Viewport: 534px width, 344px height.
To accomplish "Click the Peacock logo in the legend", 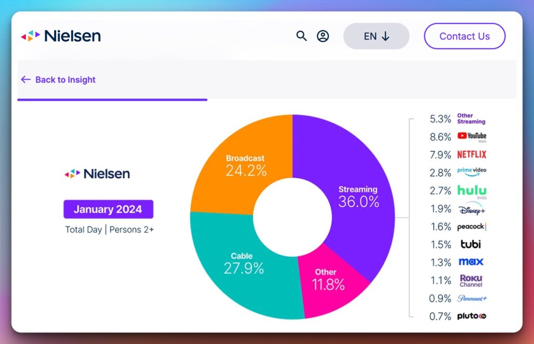I will click(472, 227).
